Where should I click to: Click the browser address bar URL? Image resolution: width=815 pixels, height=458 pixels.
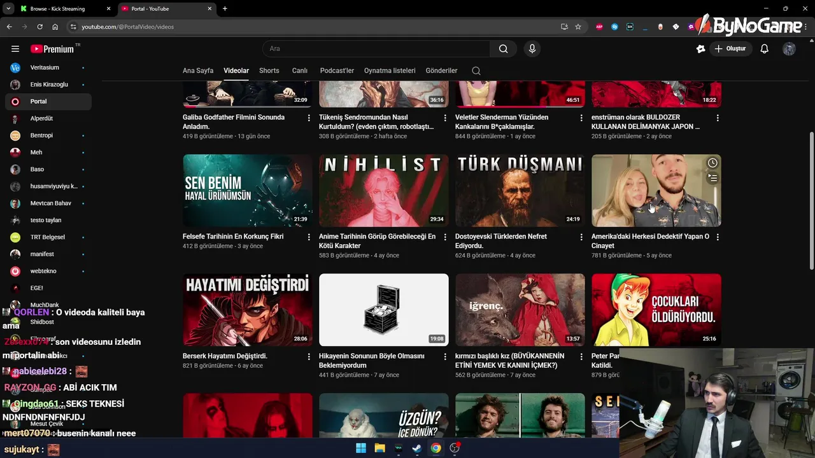coord(127,27)
